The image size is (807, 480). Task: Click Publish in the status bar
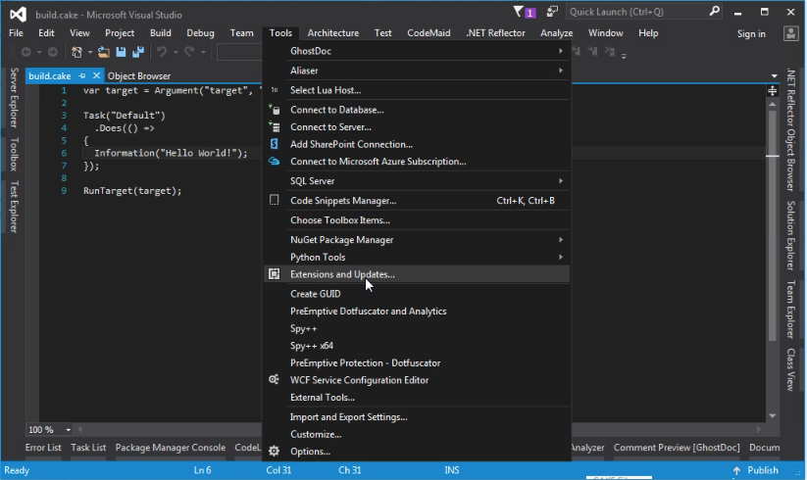763,470
